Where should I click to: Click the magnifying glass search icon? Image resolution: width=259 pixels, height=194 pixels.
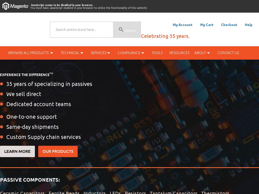tap(121, 30)
